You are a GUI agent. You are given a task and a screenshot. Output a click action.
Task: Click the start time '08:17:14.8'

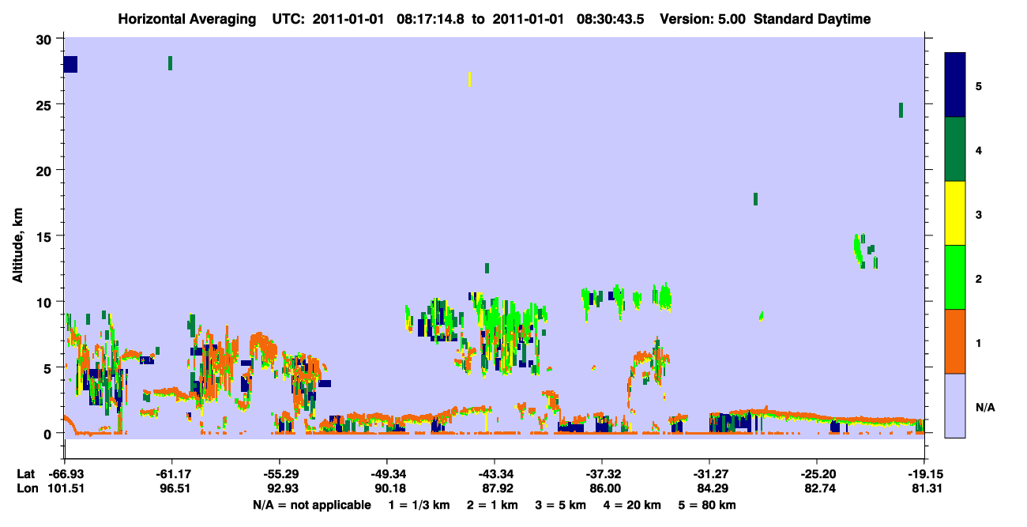(431, 19)
